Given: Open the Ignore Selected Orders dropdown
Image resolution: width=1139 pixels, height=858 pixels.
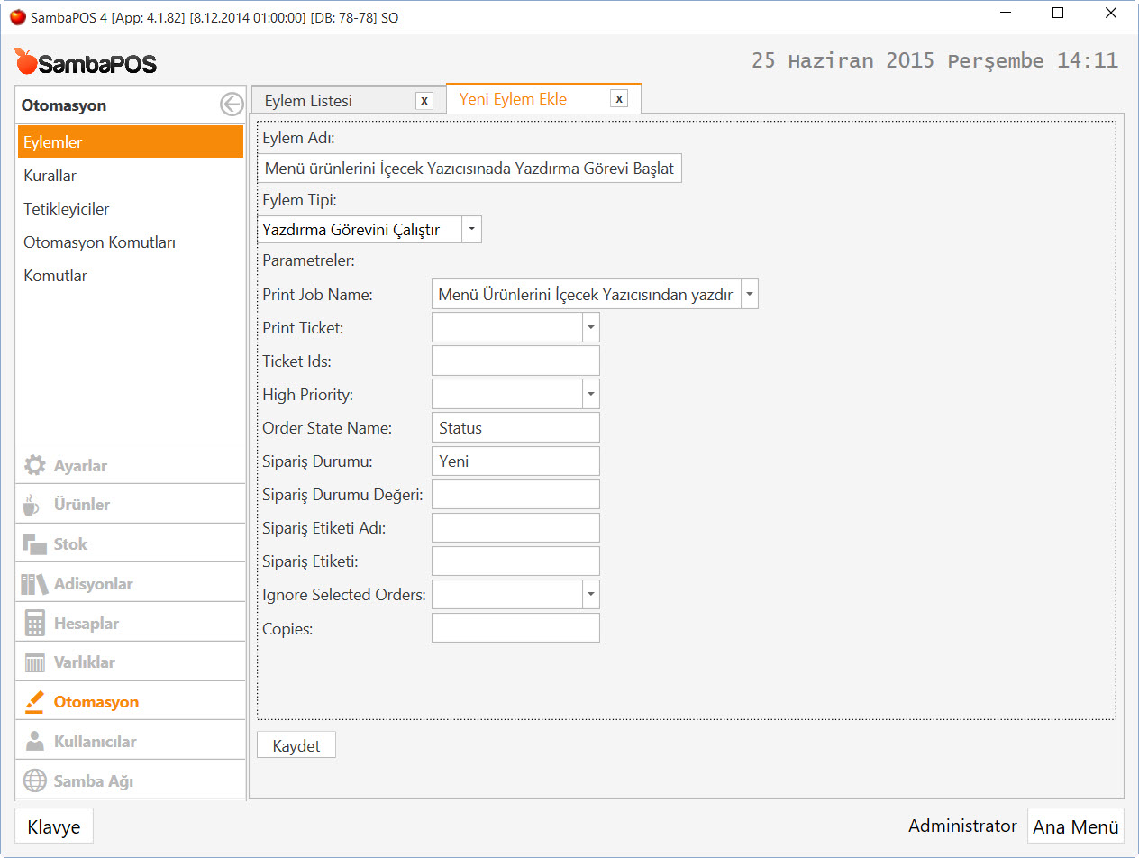Looking at the screenshot, I should pyautogui.click(x=590, y=594).
